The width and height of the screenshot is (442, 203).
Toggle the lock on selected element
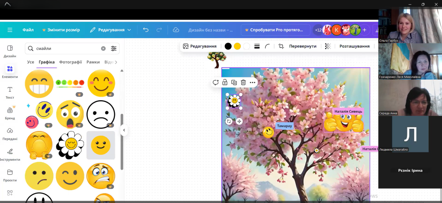point(225,83)
